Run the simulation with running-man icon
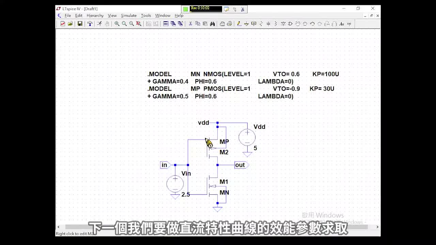The height and width of the screenshot is (245, 436). click(99, 23)
